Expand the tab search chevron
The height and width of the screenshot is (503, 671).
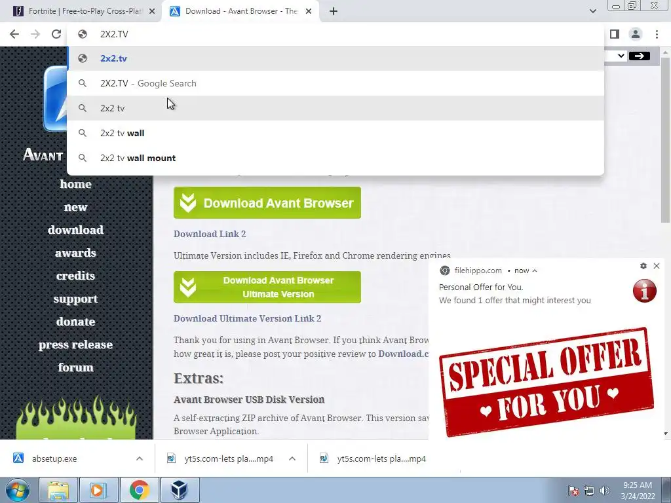[592, 11]
